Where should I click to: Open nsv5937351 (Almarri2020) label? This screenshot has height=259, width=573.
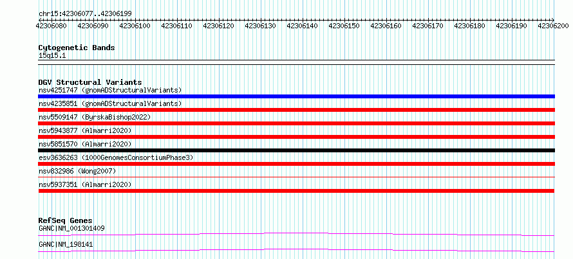(85, 184)
